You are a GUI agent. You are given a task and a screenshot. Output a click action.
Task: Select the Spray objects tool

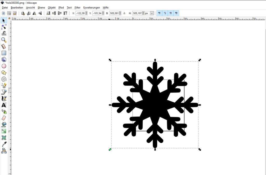click(x=4, y=111)
